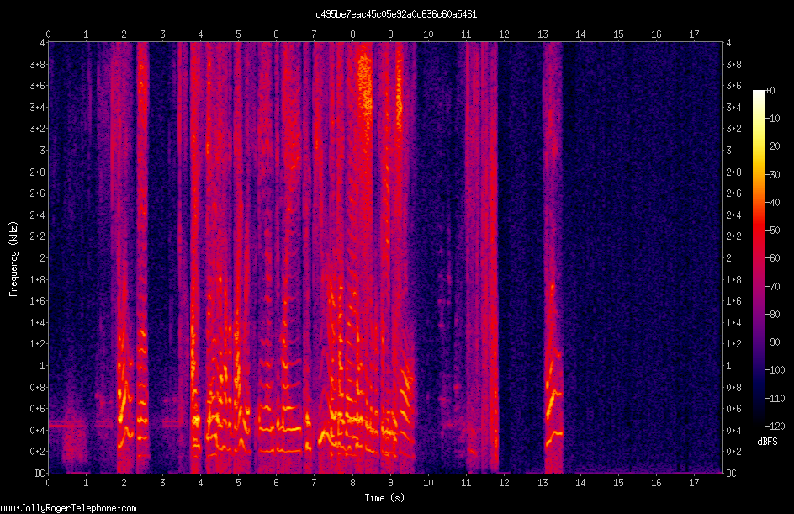Click 0.6 on the left frequency axis
The image size is (794, 514).
pyautogui.click(x=37, y=409)
